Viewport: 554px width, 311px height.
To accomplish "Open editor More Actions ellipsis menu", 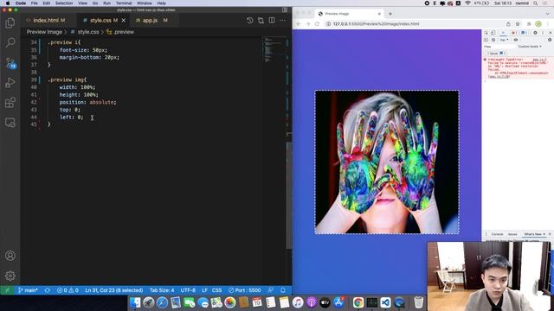I will pos(282,21).
